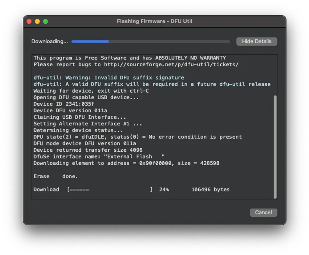Click the 'Erase done.' log line
Screen dimensions: 309x255
pyautogui.click(x=56, y=176)
